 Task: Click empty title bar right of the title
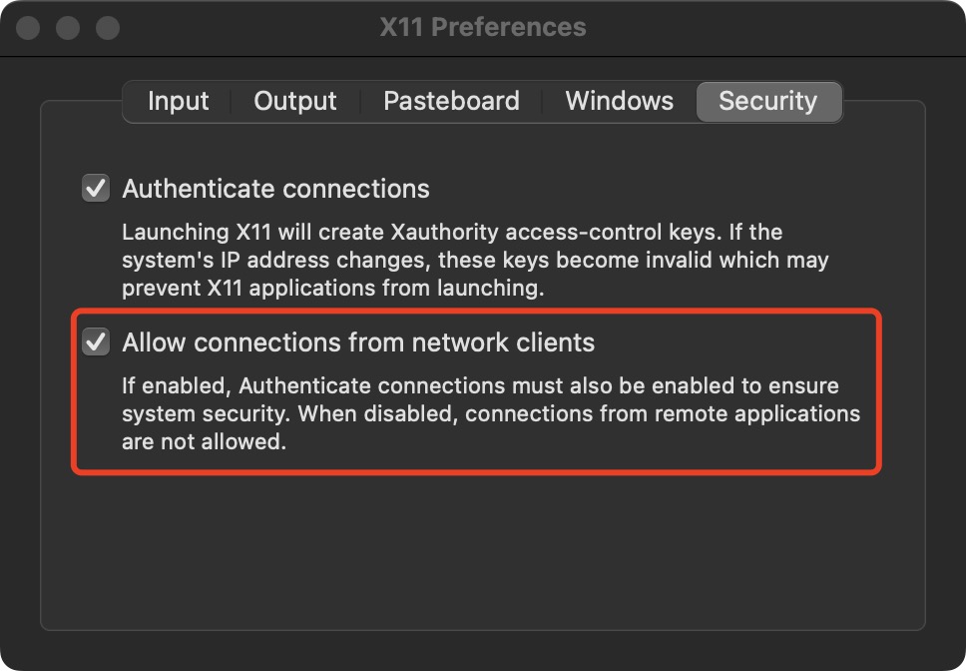778,27
